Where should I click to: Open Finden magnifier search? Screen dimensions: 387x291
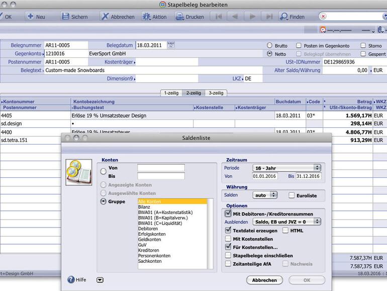click(x=284, y=17)
